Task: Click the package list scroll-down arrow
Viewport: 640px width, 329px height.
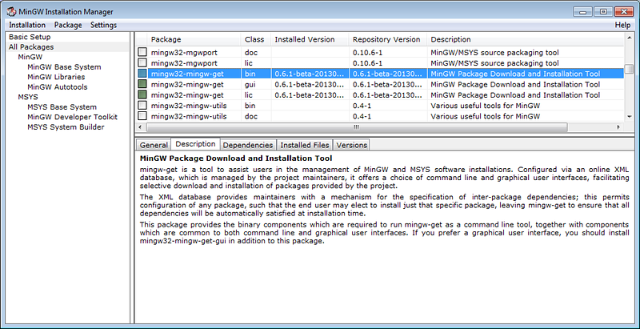Action: pyautogui.click(x=629, y=117)
